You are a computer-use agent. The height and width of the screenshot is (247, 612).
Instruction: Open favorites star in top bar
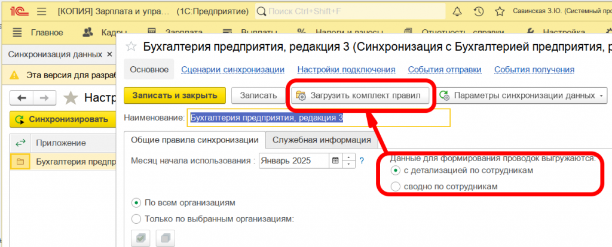(x=500, y=12)
